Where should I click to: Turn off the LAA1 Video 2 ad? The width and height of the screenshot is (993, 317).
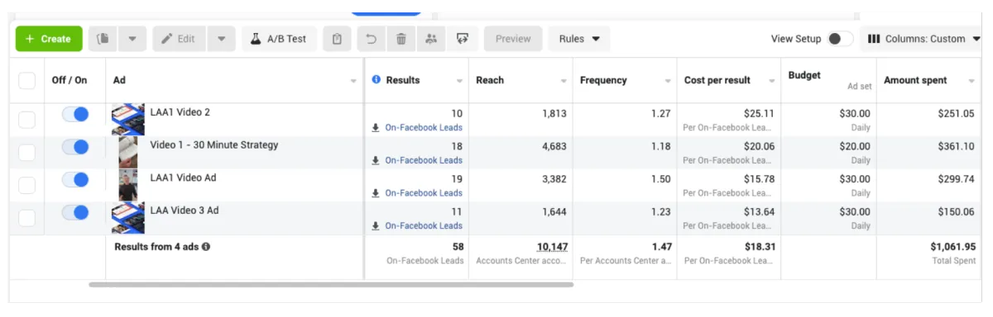point(75,115)
